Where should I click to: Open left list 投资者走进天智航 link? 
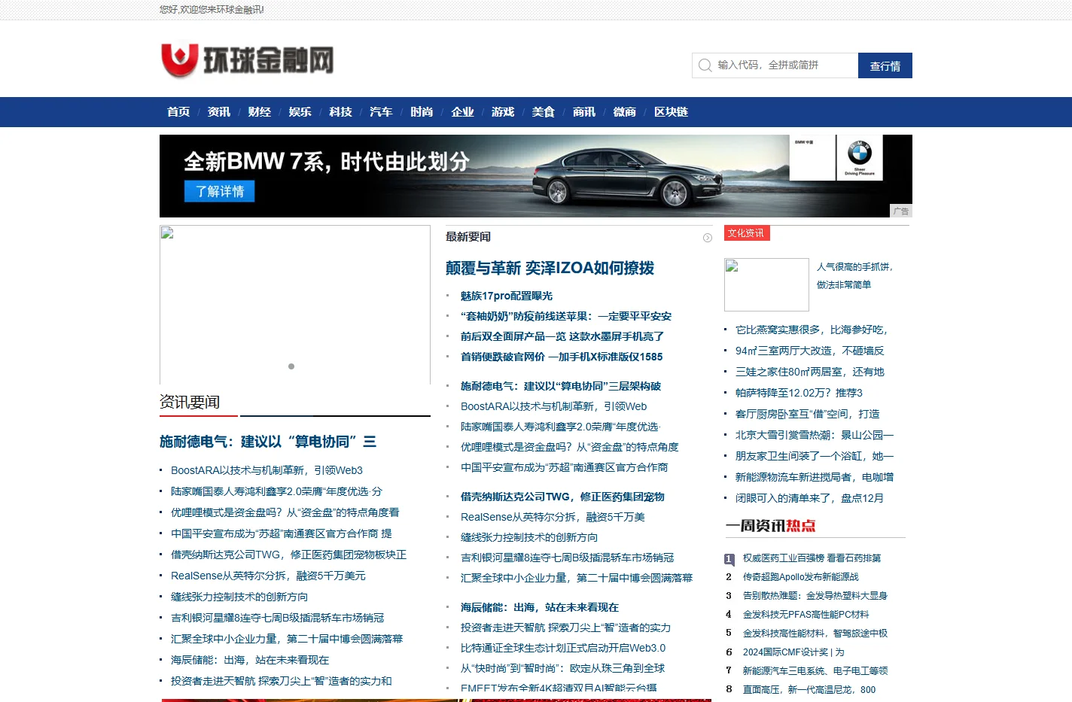pos(282,681)
